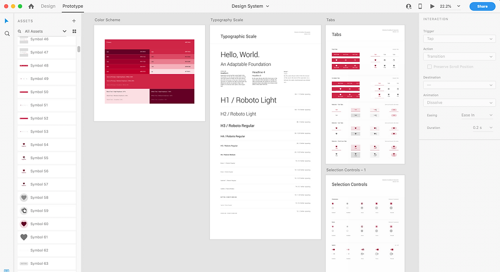The height and width of the screenshot is (272, 500).
Task: Click the H3 / Roboto Regular sample
Action: 237,126
